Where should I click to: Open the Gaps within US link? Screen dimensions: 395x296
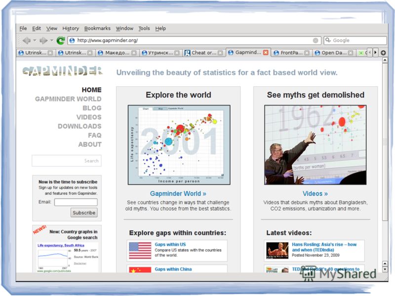(170, 244)
